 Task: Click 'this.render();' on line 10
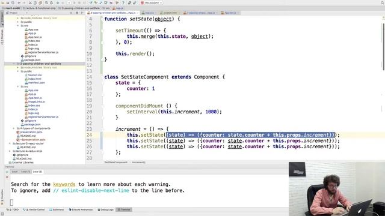[135, 53]
